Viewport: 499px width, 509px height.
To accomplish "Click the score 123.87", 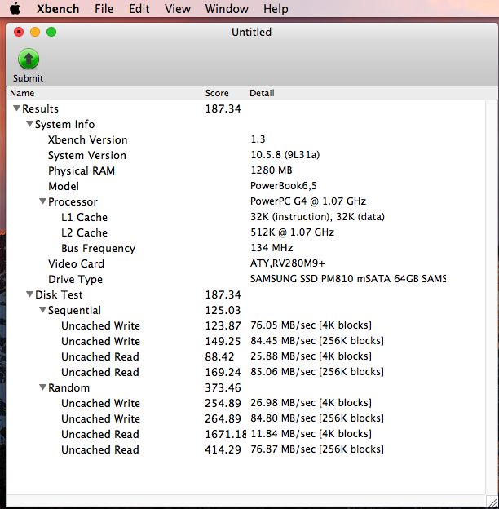I will [223, 326].
